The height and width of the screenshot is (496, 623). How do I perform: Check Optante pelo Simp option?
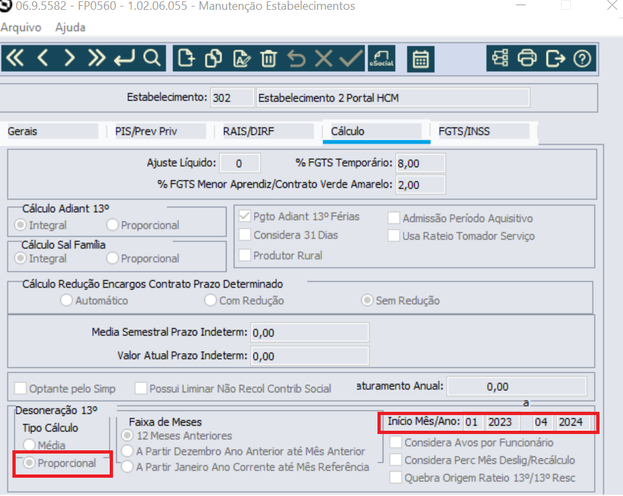pos(21,388)
